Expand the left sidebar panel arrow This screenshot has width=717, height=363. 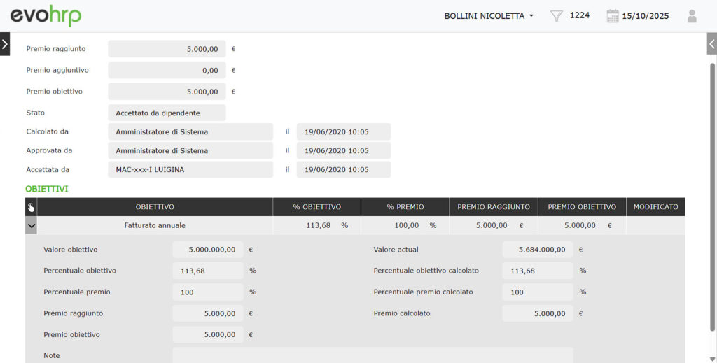point(5,43)
